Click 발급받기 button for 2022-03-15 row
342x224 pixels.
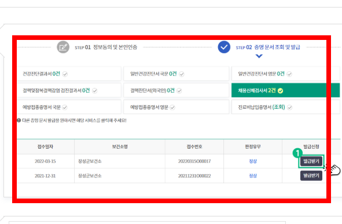[x=311, y=161]
